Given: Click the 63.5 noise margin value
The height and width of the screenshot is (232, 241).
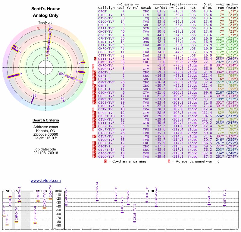Looking at the screenshot, I should pyautogui.click(x=161, y=11).
